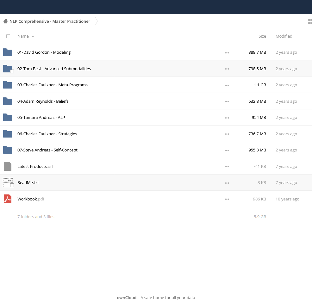This screenshot has height=307, width=312.
Task: Check the box on 02-Tom Best folder
Action: pos(12,71)
